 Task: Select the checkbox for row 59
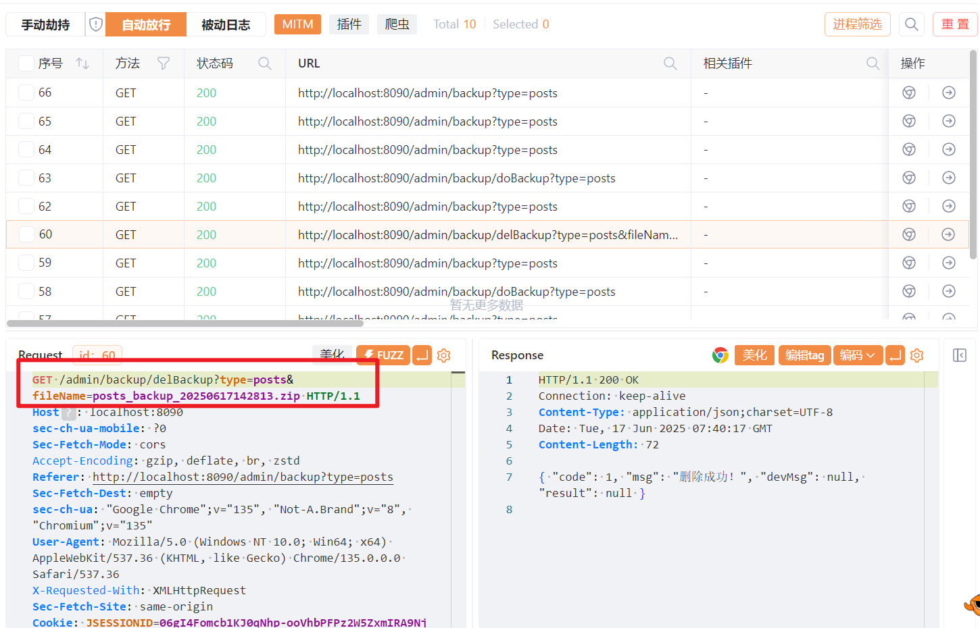click(26, 263)
